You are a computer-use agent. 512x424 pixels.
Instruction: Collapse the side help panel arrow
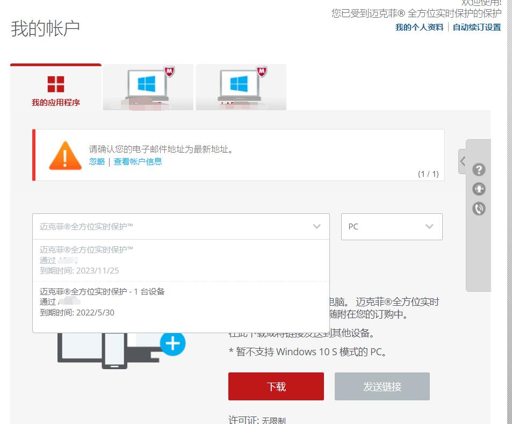click(x=463, y=161)
